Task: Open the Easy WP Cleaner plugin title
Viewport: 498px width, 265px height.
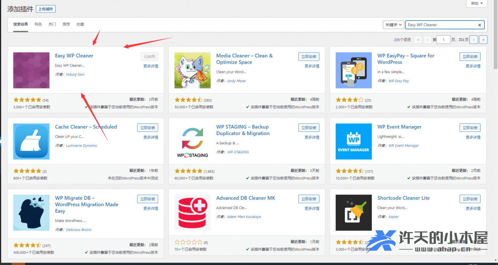Action: coord(74,56)
